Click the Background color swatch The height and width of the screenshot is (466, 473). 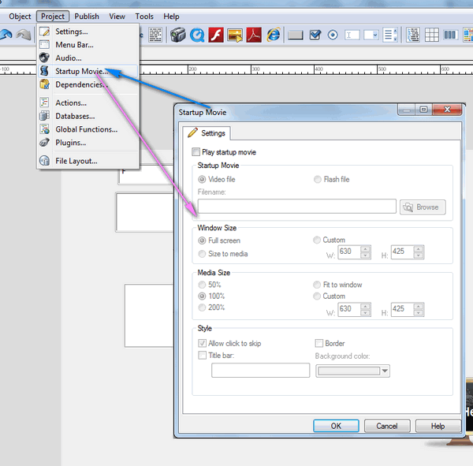pyautogui.click(x=348, y=371)
